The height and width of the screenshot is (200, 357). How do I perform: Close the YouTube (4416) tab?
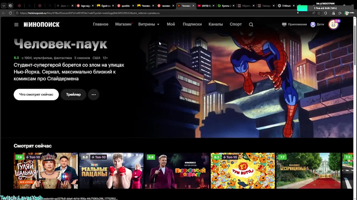(x=213, y=6)
